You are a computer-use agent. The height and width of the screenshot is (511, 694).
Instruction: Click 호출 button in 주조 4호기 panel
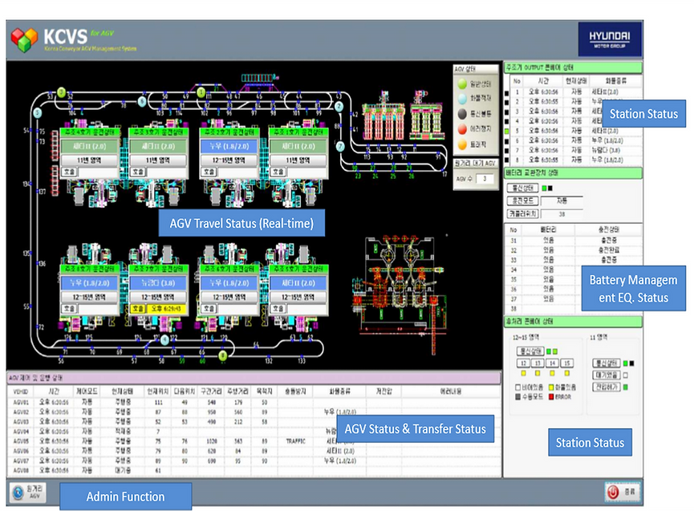[x=69, y=172]
